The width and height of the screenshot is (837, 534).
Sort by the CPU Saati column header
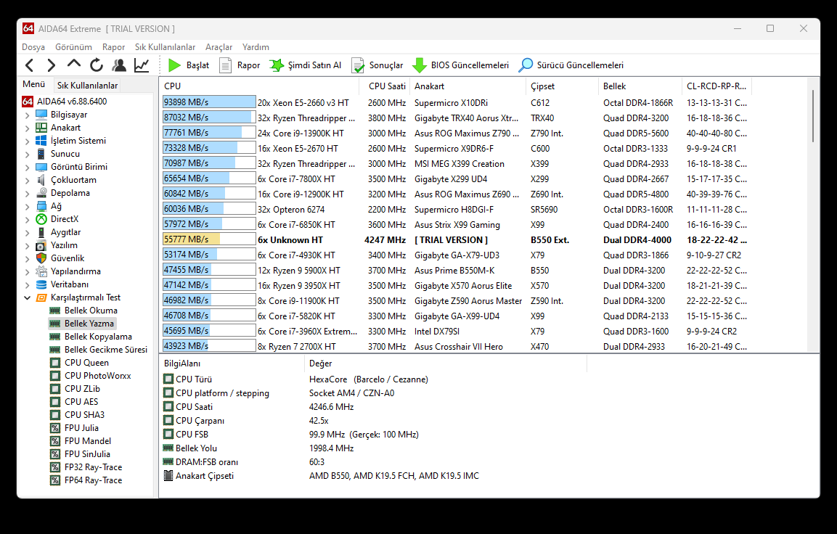(384, 86)
